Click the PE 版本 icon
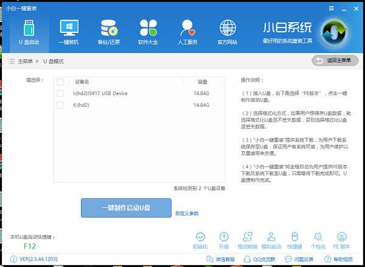This screenshot has height=267, width=365. point(342,237)
